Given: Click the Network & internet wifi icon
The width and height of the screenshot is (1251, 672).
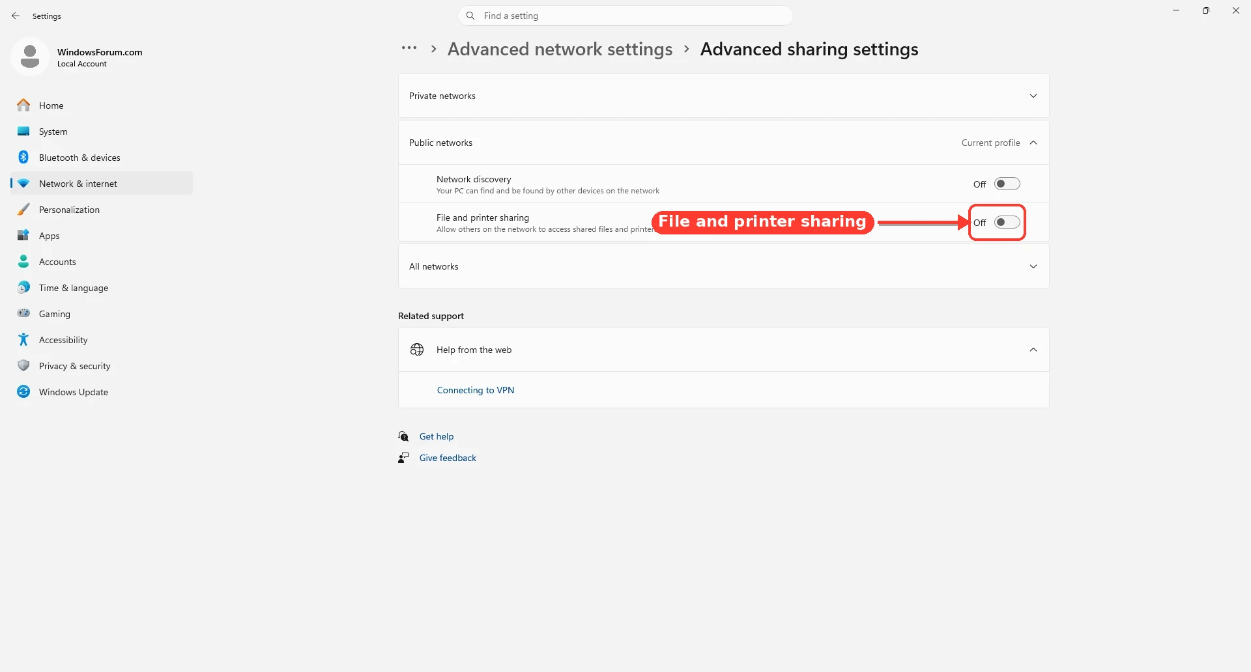Looking at the screenshot, I should pyautogui.click(x=23, y=183).
